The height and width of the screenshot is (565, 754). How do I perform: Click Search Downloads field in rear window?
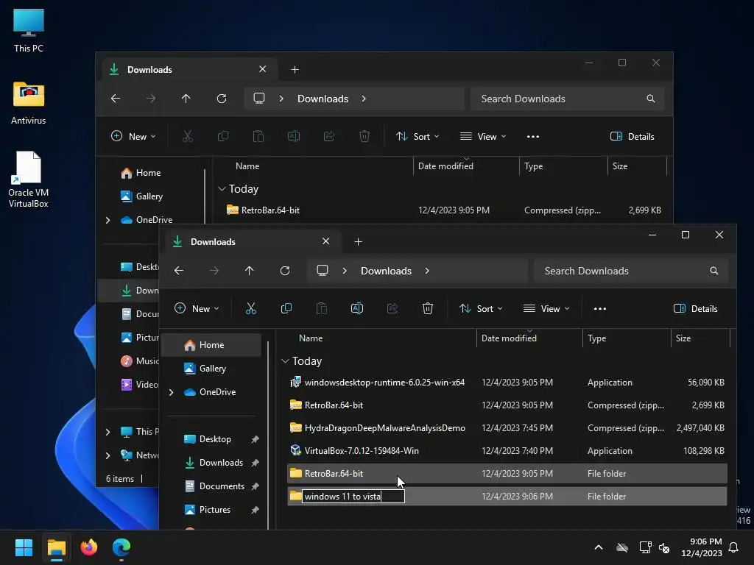point(567,99)
